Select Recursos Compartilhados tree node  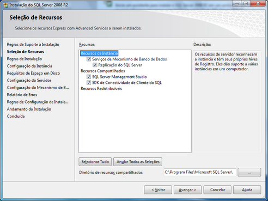[103, 71]
